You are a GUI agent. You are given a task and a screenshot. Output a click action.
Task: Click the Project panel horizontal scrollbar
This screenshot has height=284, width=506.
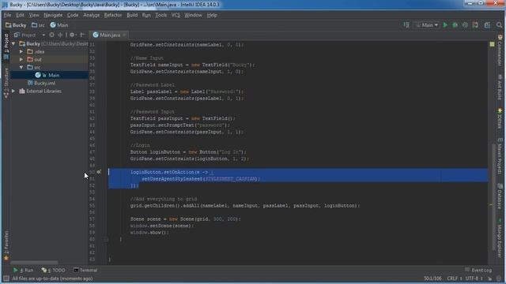34,263
